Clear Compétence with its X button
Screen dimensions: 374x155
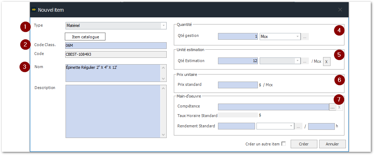[x=339, y=107]
